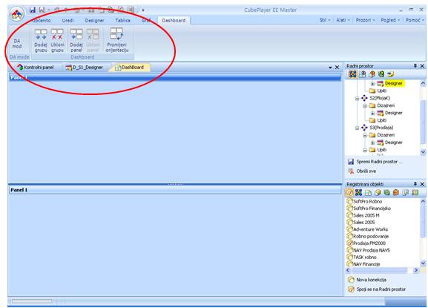Image resolution: width=428 pixels, height=308 pixels.
Task: Click the first Radni prostor toolbar icon
Action: click(x=352, y=74)
